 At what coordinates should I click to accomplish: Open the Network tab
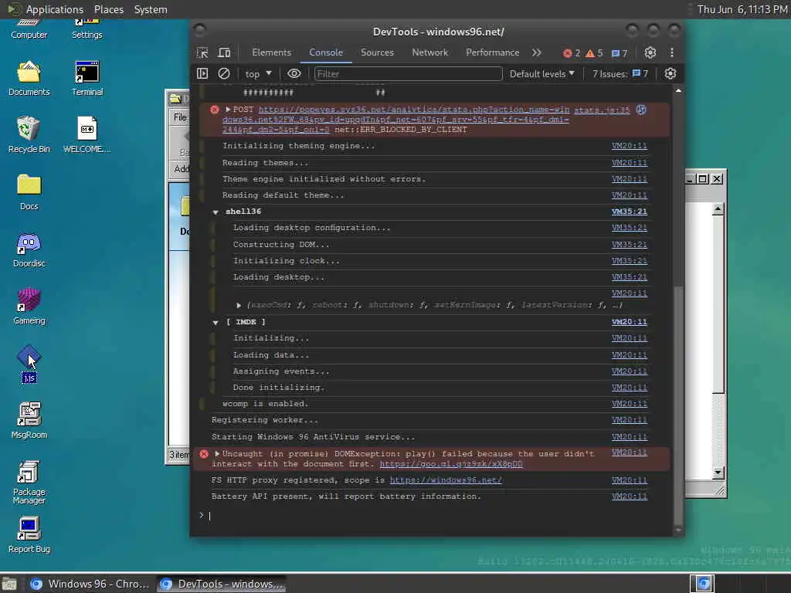pyautogui.click(x=429, y=53)
